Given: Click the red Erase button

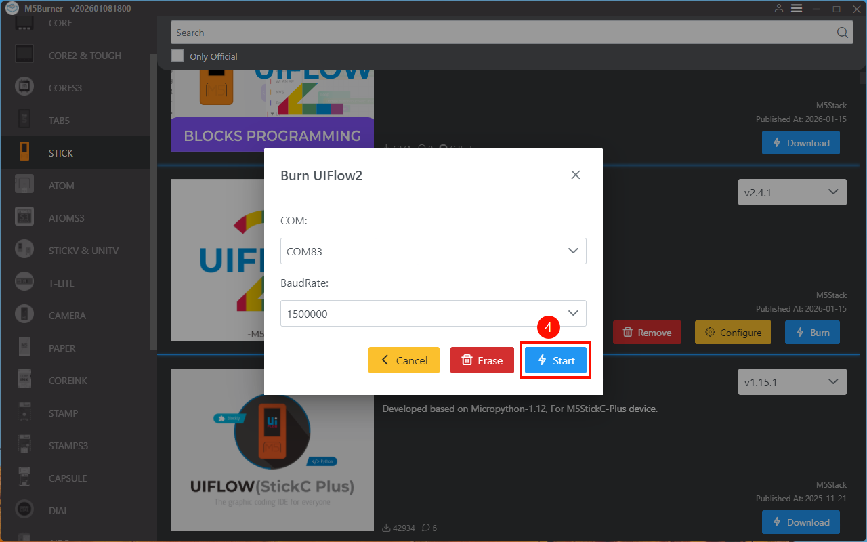Looking at the screenshot, I should [482, 360].
